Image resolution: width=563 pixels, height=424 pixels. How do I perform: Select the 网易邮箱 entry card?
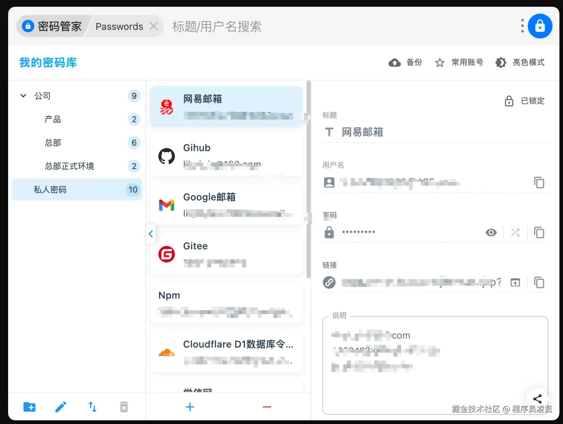(226, 106)
